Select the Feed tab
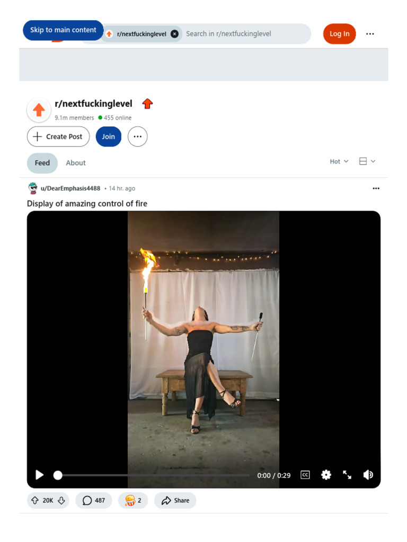Viewport: 407px width, 542px height. click(x=42, y=163)
